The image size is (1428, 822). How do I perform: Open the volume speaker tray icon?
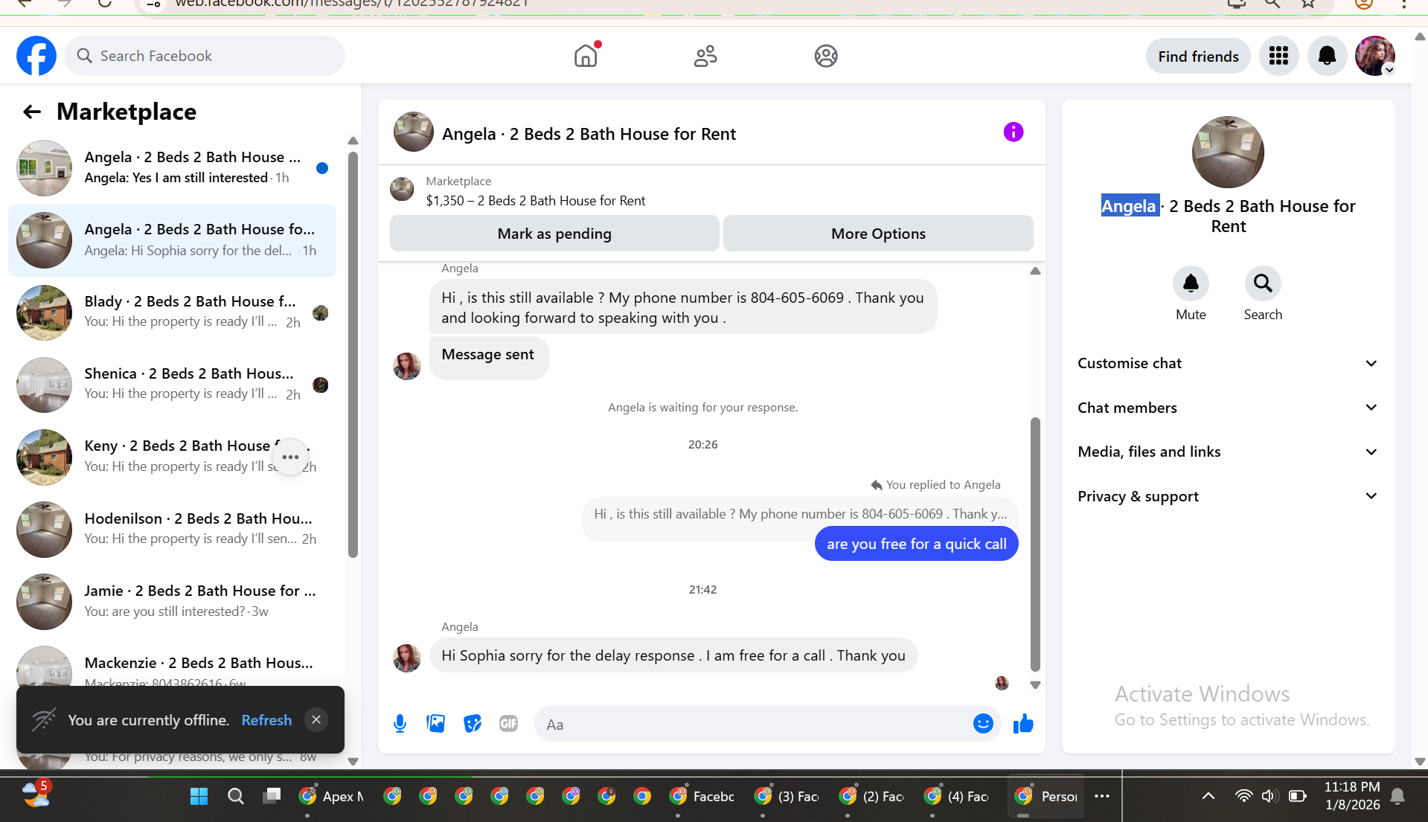pos(1269,796)
